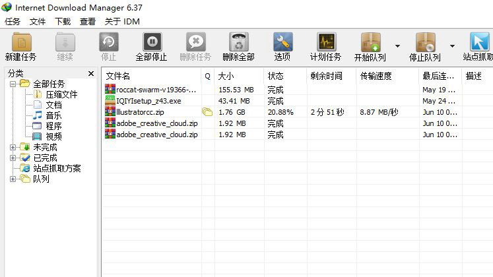Click the Stop All (全部停止) icon
The height and width of the screenshot is (277, 493).
[152, 42]
